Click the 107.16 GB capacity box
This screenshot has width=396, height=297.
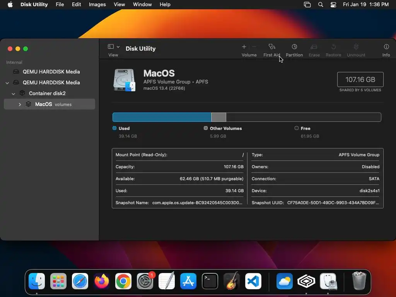pyautogui.click(x=360, y=80)
